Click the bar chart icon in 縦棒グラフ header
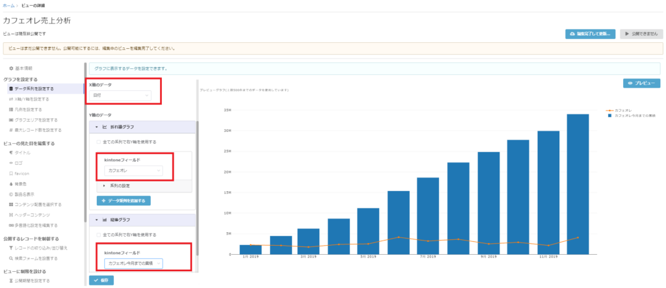Image resolution: width=666 pixels, height=288 pixels. pyautogui.click(x=105, y=220)
